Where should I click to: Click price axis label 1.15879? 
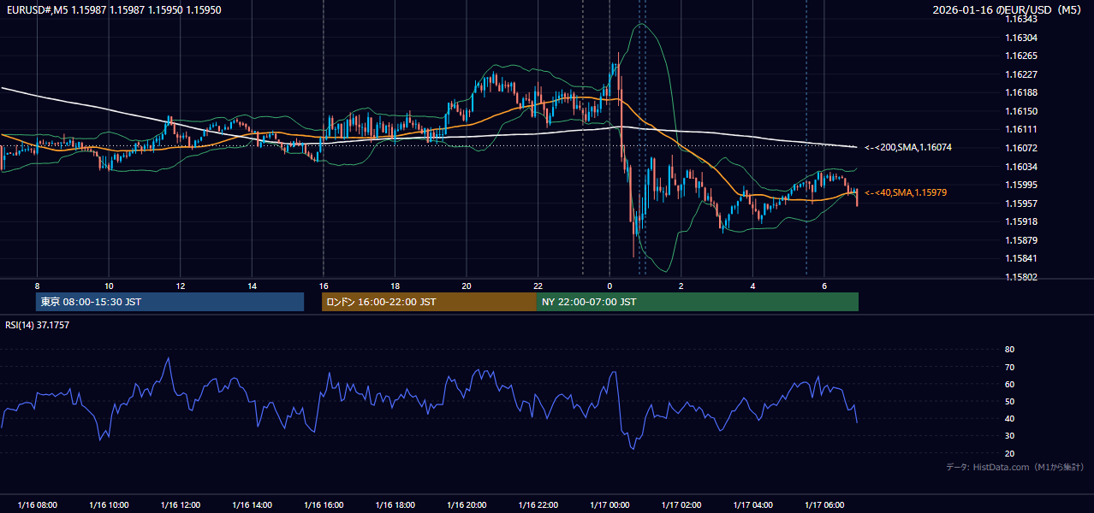tap(1020, 240)
